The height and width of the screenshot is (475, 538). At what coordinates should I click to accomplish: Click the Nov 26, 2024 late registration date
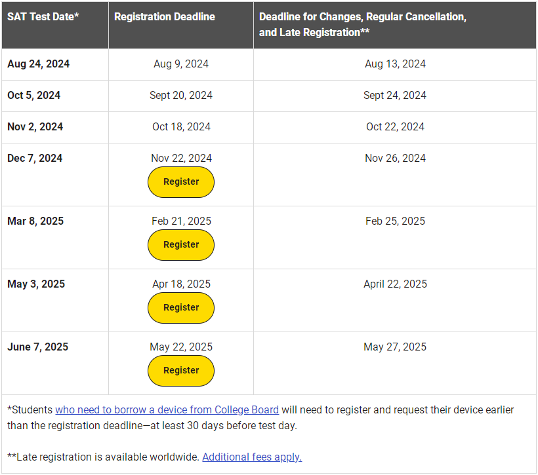[395, 159]
